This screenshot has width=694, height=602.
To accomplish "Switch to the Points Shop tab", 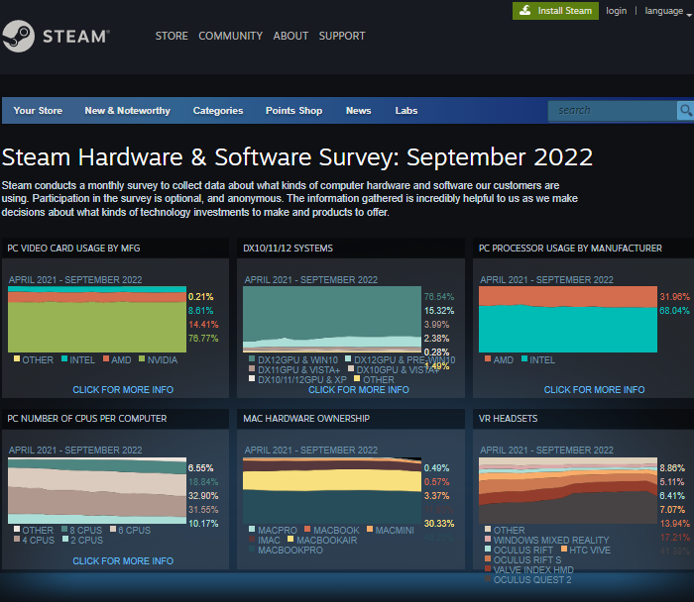I will pyautogui.click(x=293, y=111).
